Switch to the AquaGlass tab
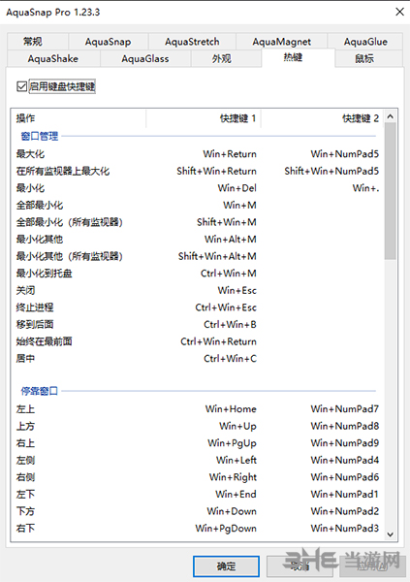Viewport: 410px width, 582px height. 145,58
